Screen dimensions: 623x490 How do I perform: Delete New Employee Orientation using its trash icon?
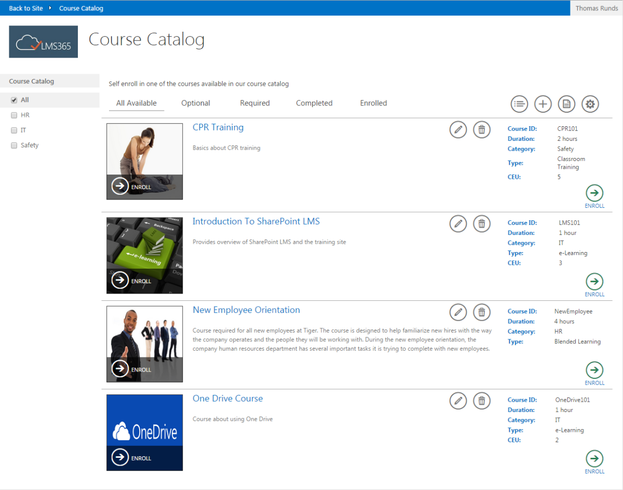pyautogui.click(x=482, y=312)
